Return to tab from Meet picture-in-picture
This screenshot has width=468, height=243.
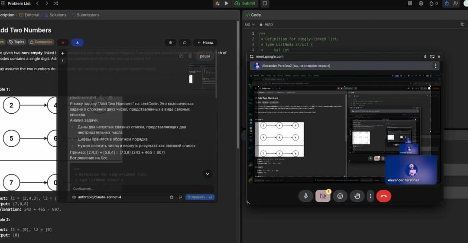432,56
